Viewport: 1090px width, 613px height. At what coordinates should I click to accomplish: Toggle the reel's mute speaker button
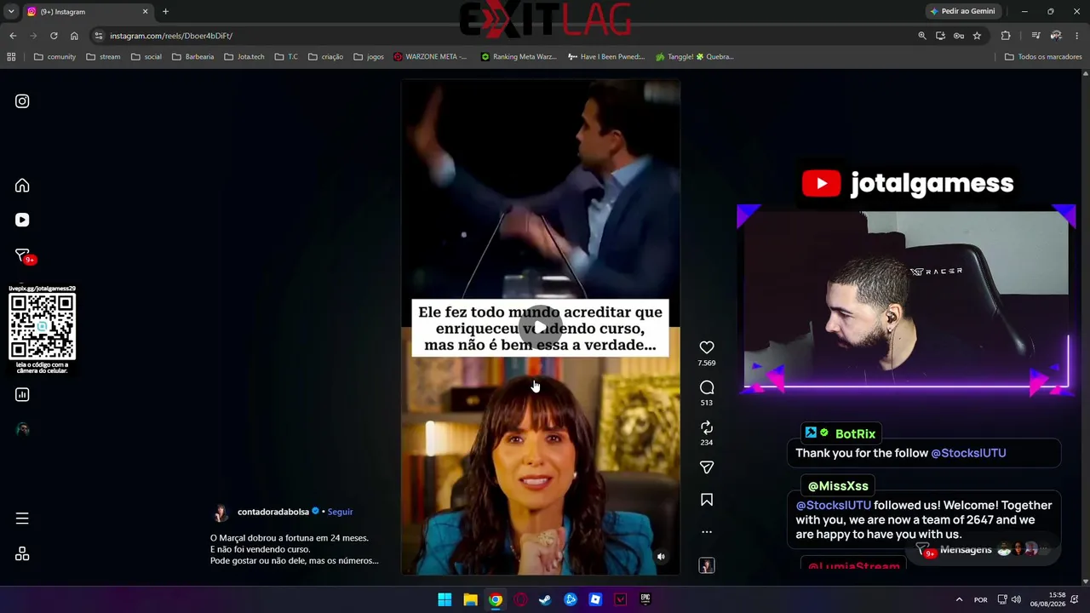tap(661, 557)
